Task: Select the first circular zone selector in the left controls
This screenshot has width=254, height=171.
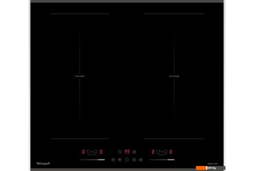Action: [89, 152]
